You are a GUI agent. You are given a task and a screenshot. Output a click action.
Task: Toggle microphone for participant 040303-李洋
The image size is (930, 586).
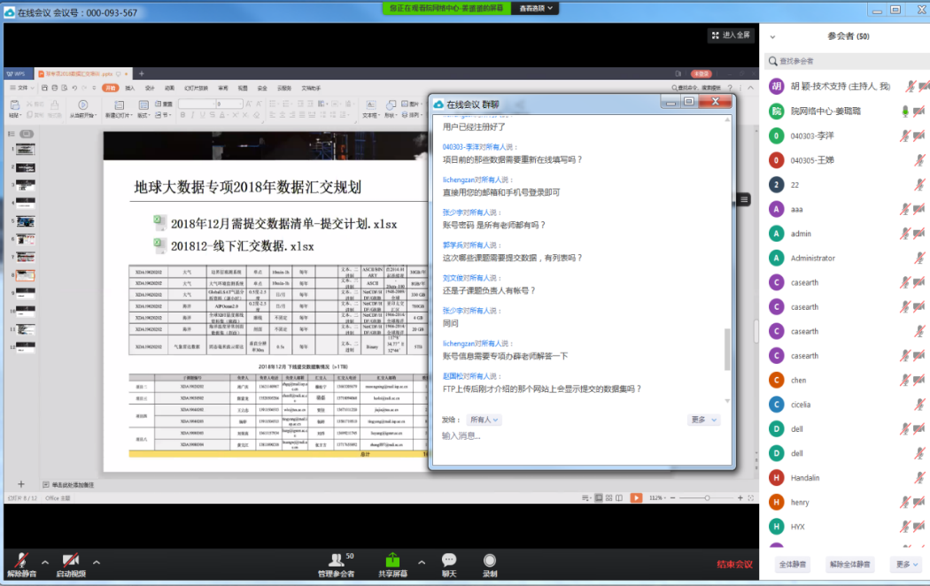[x=905, y=135]
